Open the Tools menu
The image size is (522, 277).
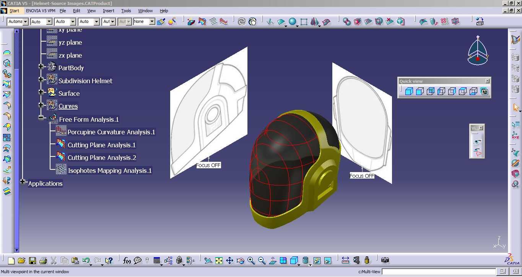pyautogui.click(x=126, y=11)
